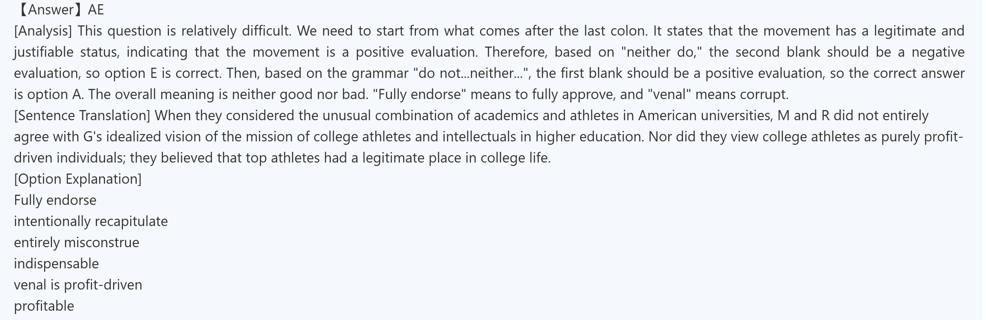The image size is (986, 320).
Task: Click the option "profitable" in the last line
Action: 44,306
